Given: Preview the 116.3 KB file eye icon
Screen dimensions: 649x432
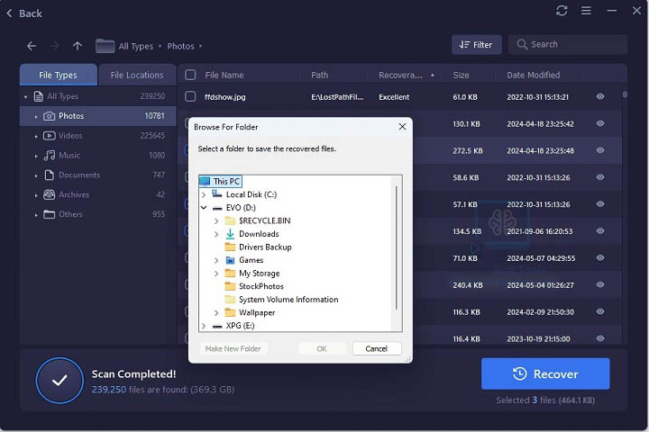Looking at the screenshot, I should click(x=600, y=311).
